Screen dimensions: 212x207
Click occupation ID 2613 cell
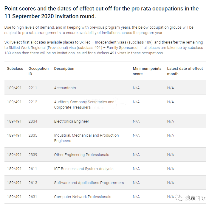[33, 183]
